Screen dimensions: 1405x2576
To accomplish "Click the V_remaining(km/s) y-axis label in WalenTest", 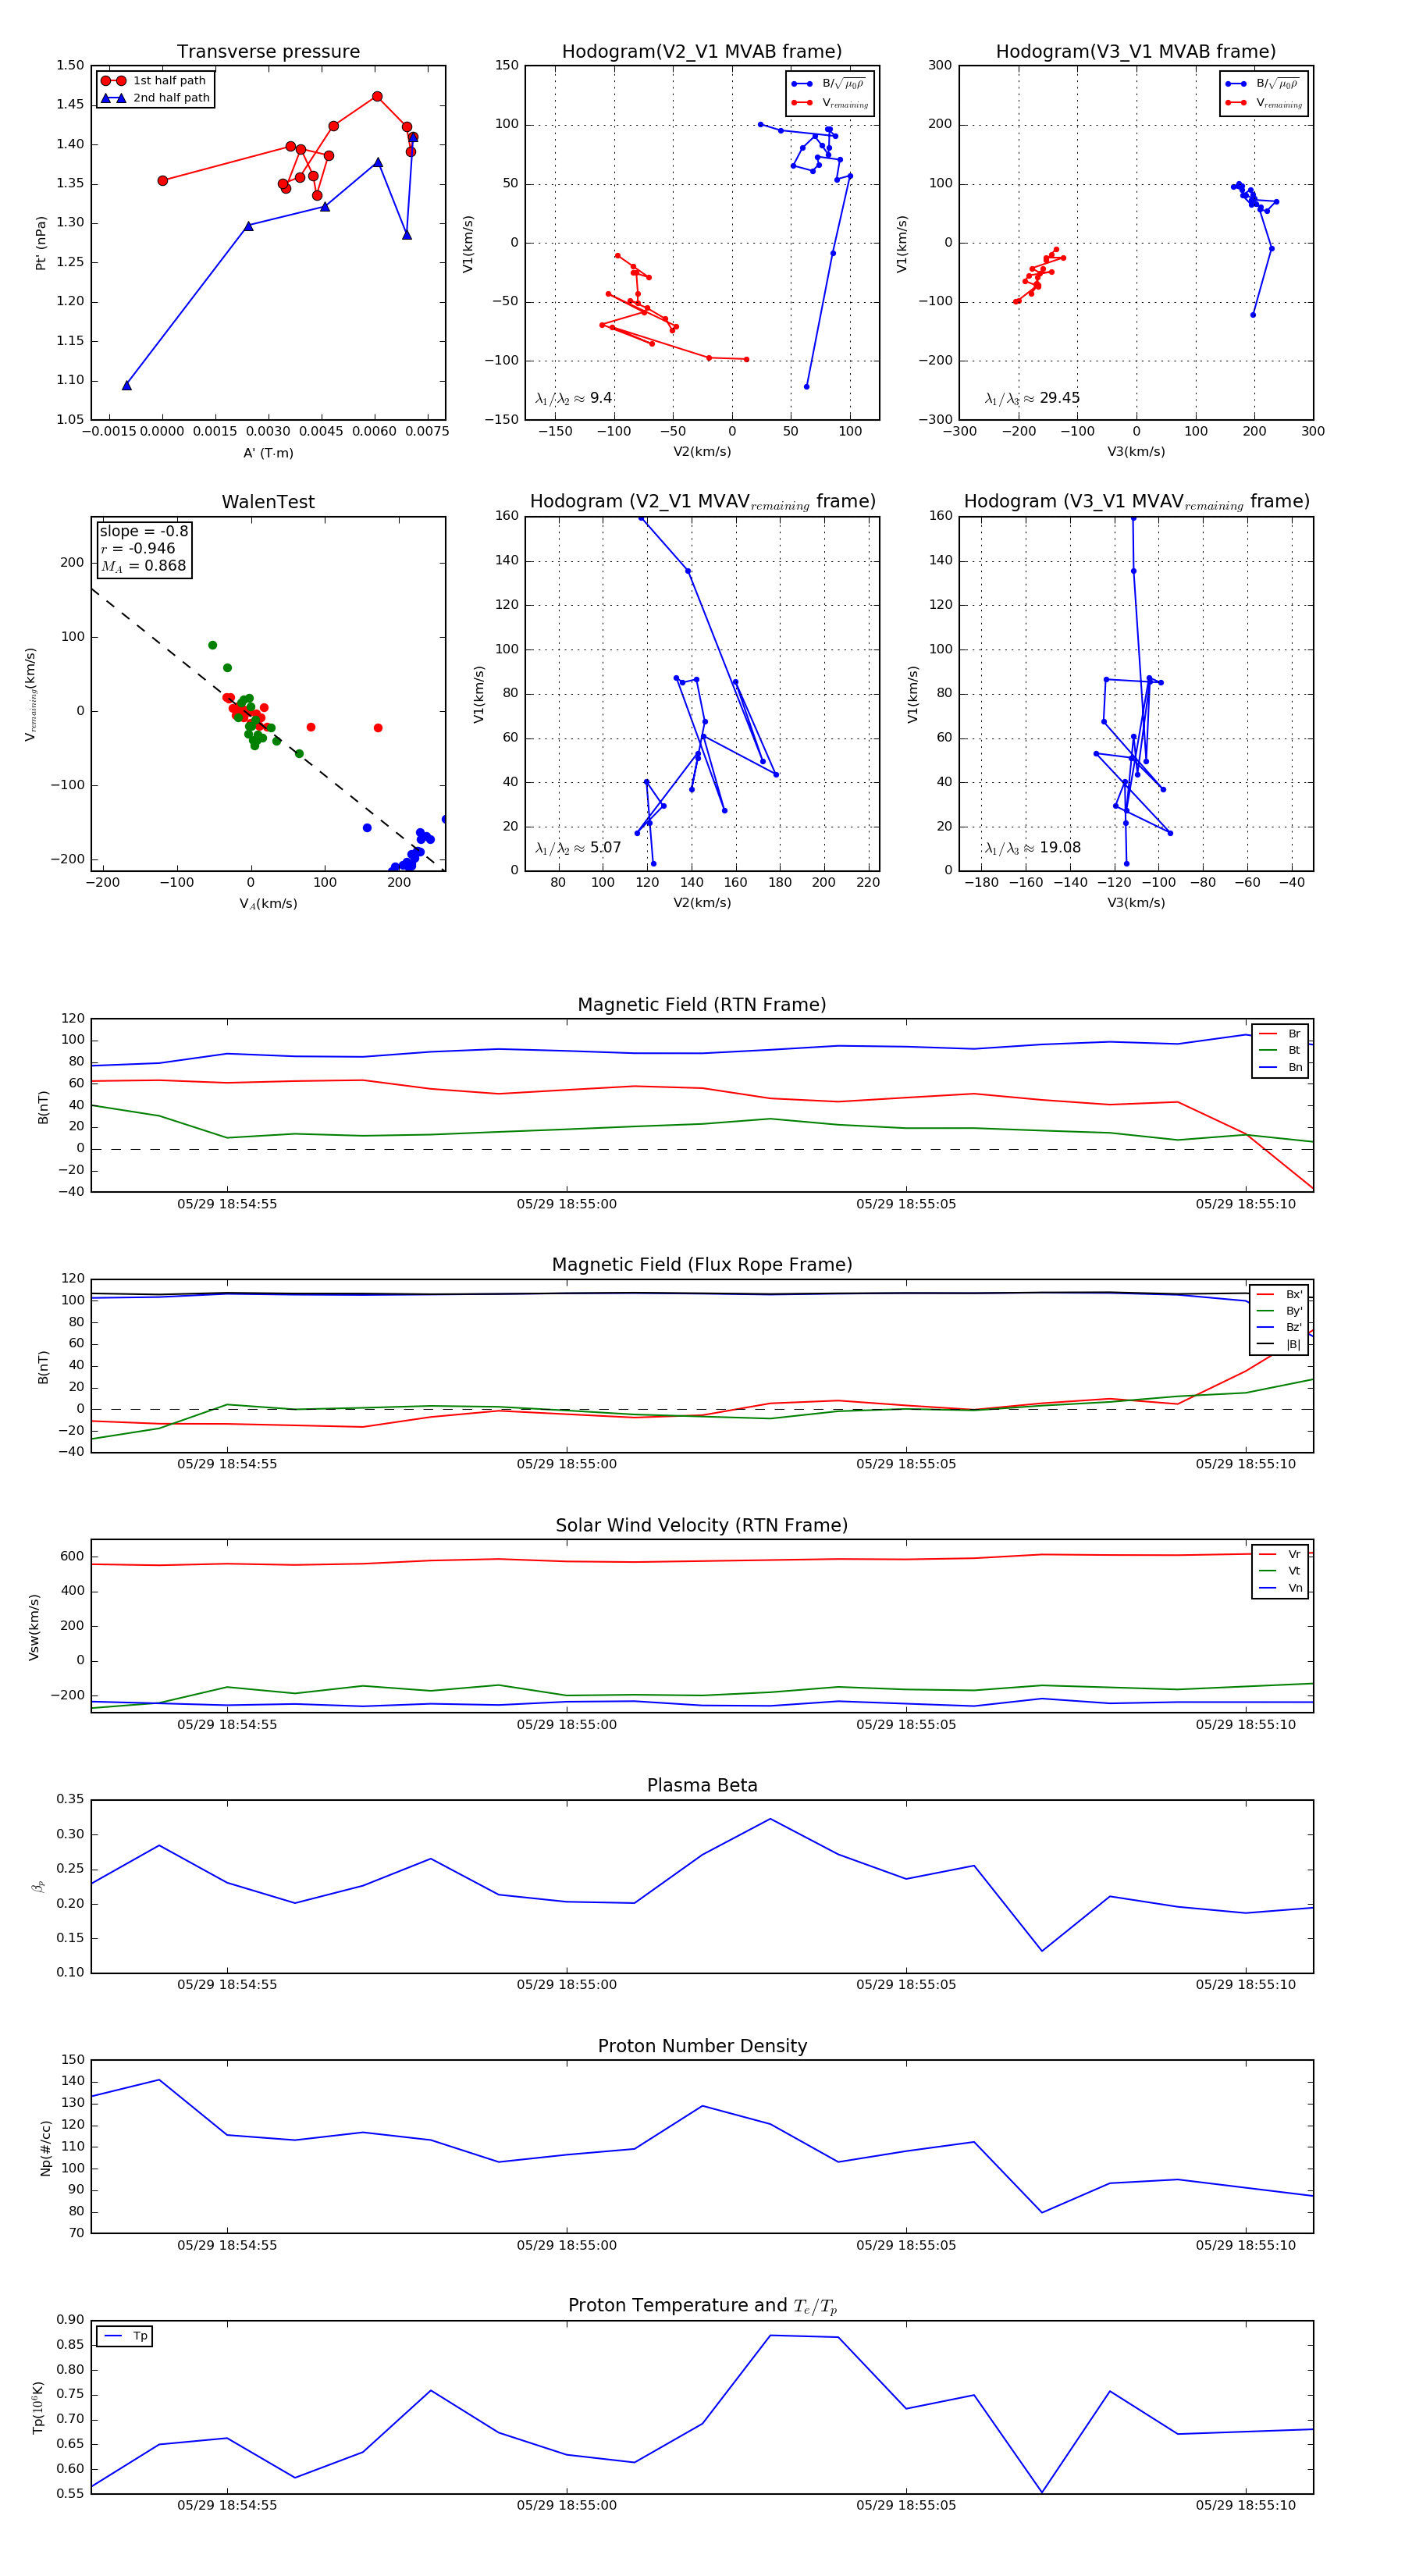I will [x=31, y=694].
